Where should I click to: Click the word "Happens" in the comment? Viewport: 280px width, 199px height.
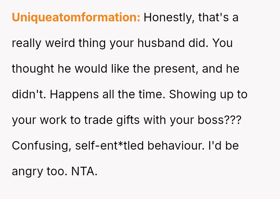point(65,94)
